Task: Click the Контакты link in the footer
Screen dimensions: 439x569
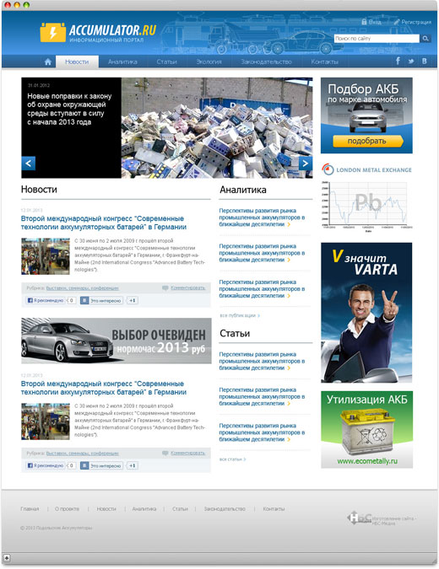Action: click(x=274, y=509)
